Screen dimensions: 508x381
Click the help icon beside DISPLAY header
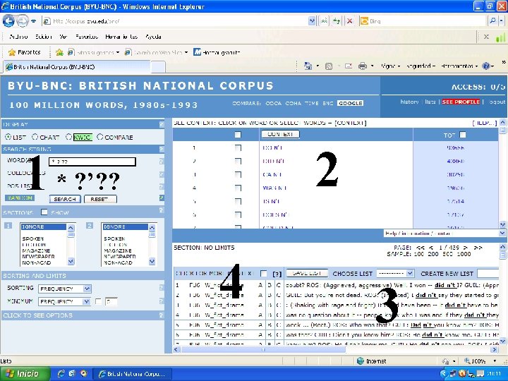[x=162, y=124]
